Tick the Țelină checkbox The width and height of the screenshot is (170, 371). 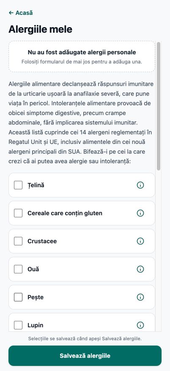click(18, 185)
